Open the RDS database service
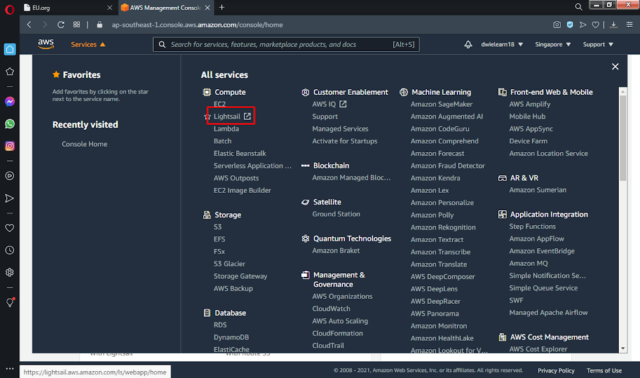 click(220, 325)
